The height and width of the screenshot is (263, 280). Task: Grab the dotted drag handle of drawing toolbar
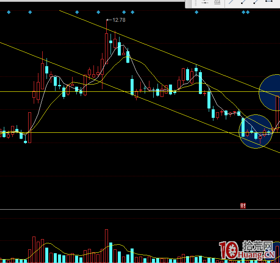click(196, 3)
